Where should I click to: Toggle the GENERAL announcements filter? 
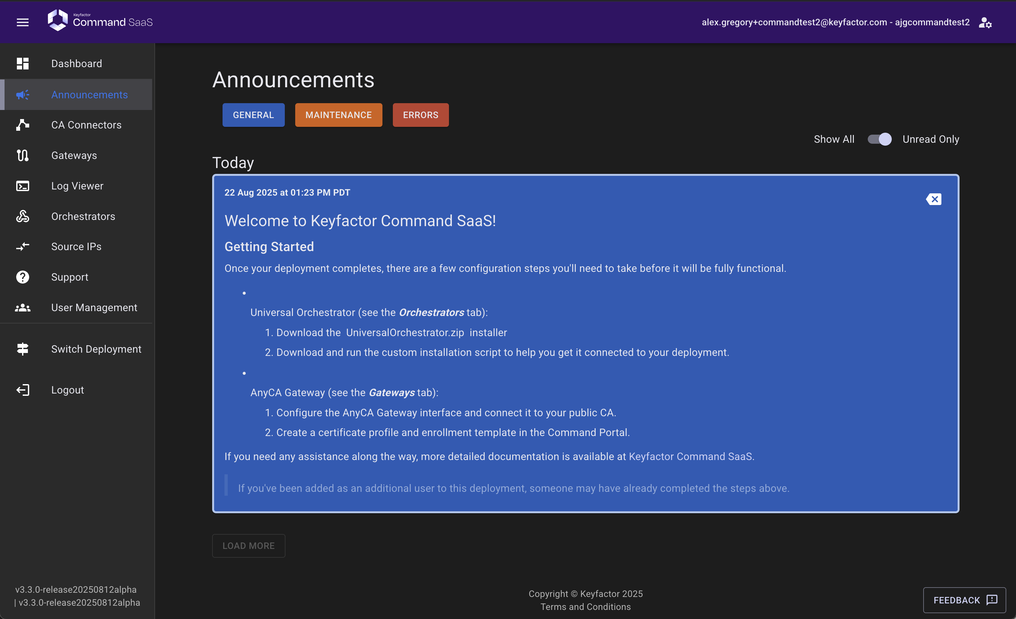253,115
